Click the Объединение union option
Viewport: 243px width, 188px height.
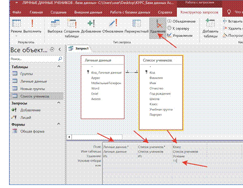(182, 21)
